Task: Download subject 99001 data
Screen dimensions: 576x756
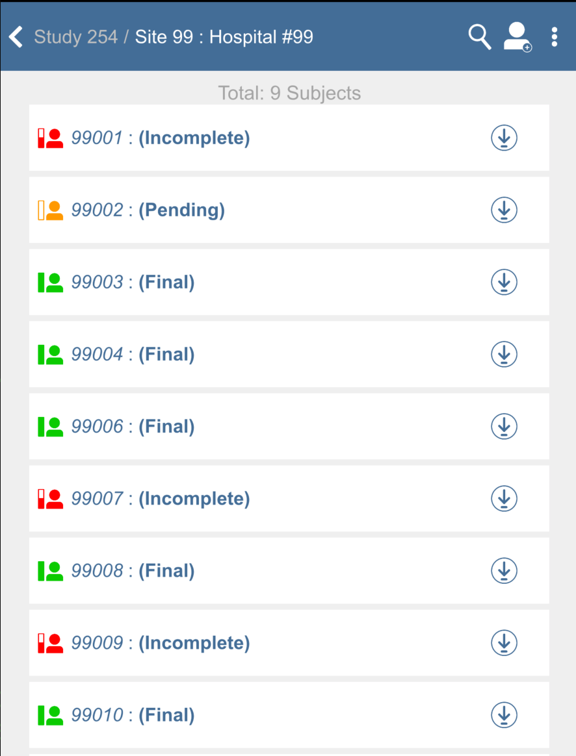Action: pos(504,138)
